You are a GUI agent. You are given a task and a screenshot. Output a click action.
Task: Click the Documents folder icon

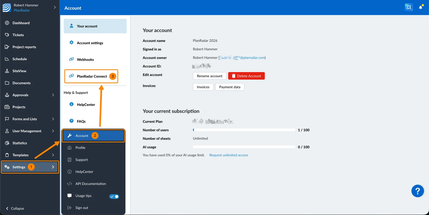[x=7, y=83]
